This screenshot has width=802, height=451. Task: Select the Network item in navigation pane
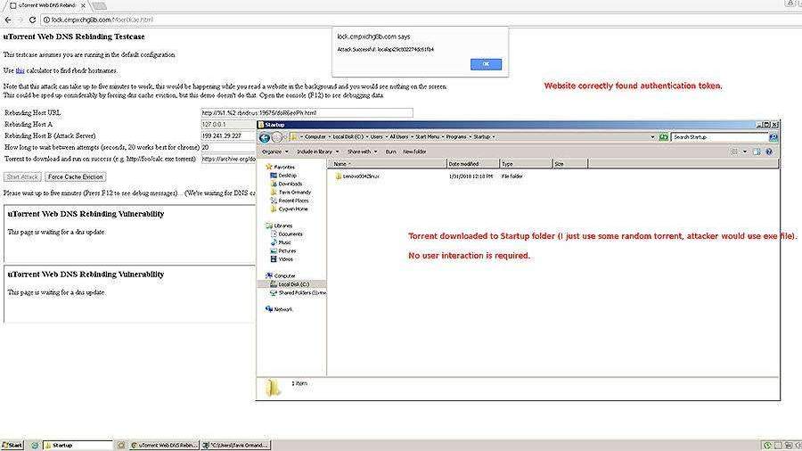tap(282, 309)
